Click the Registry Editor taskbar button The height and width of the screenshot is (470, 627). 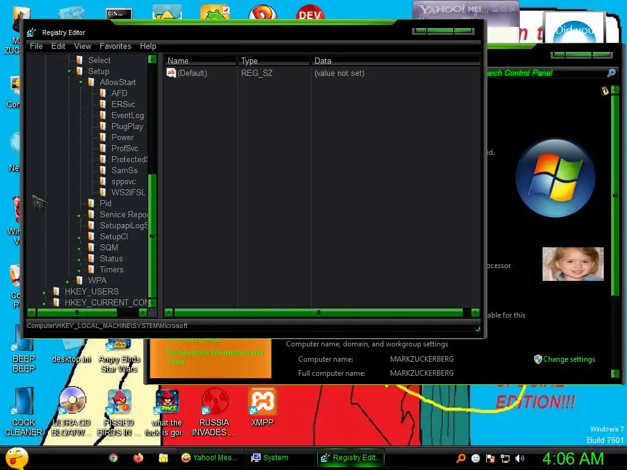coord(351,458)
